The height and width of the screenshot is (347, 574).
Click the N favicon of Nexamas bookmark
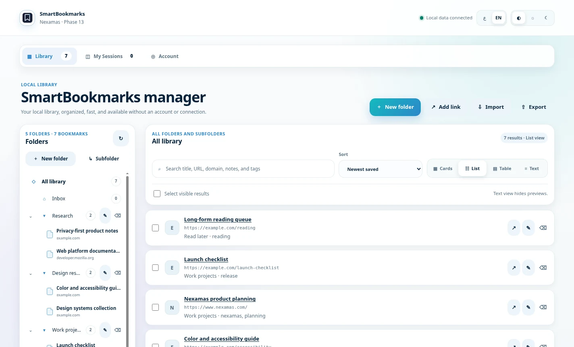(x=172, y=308)
